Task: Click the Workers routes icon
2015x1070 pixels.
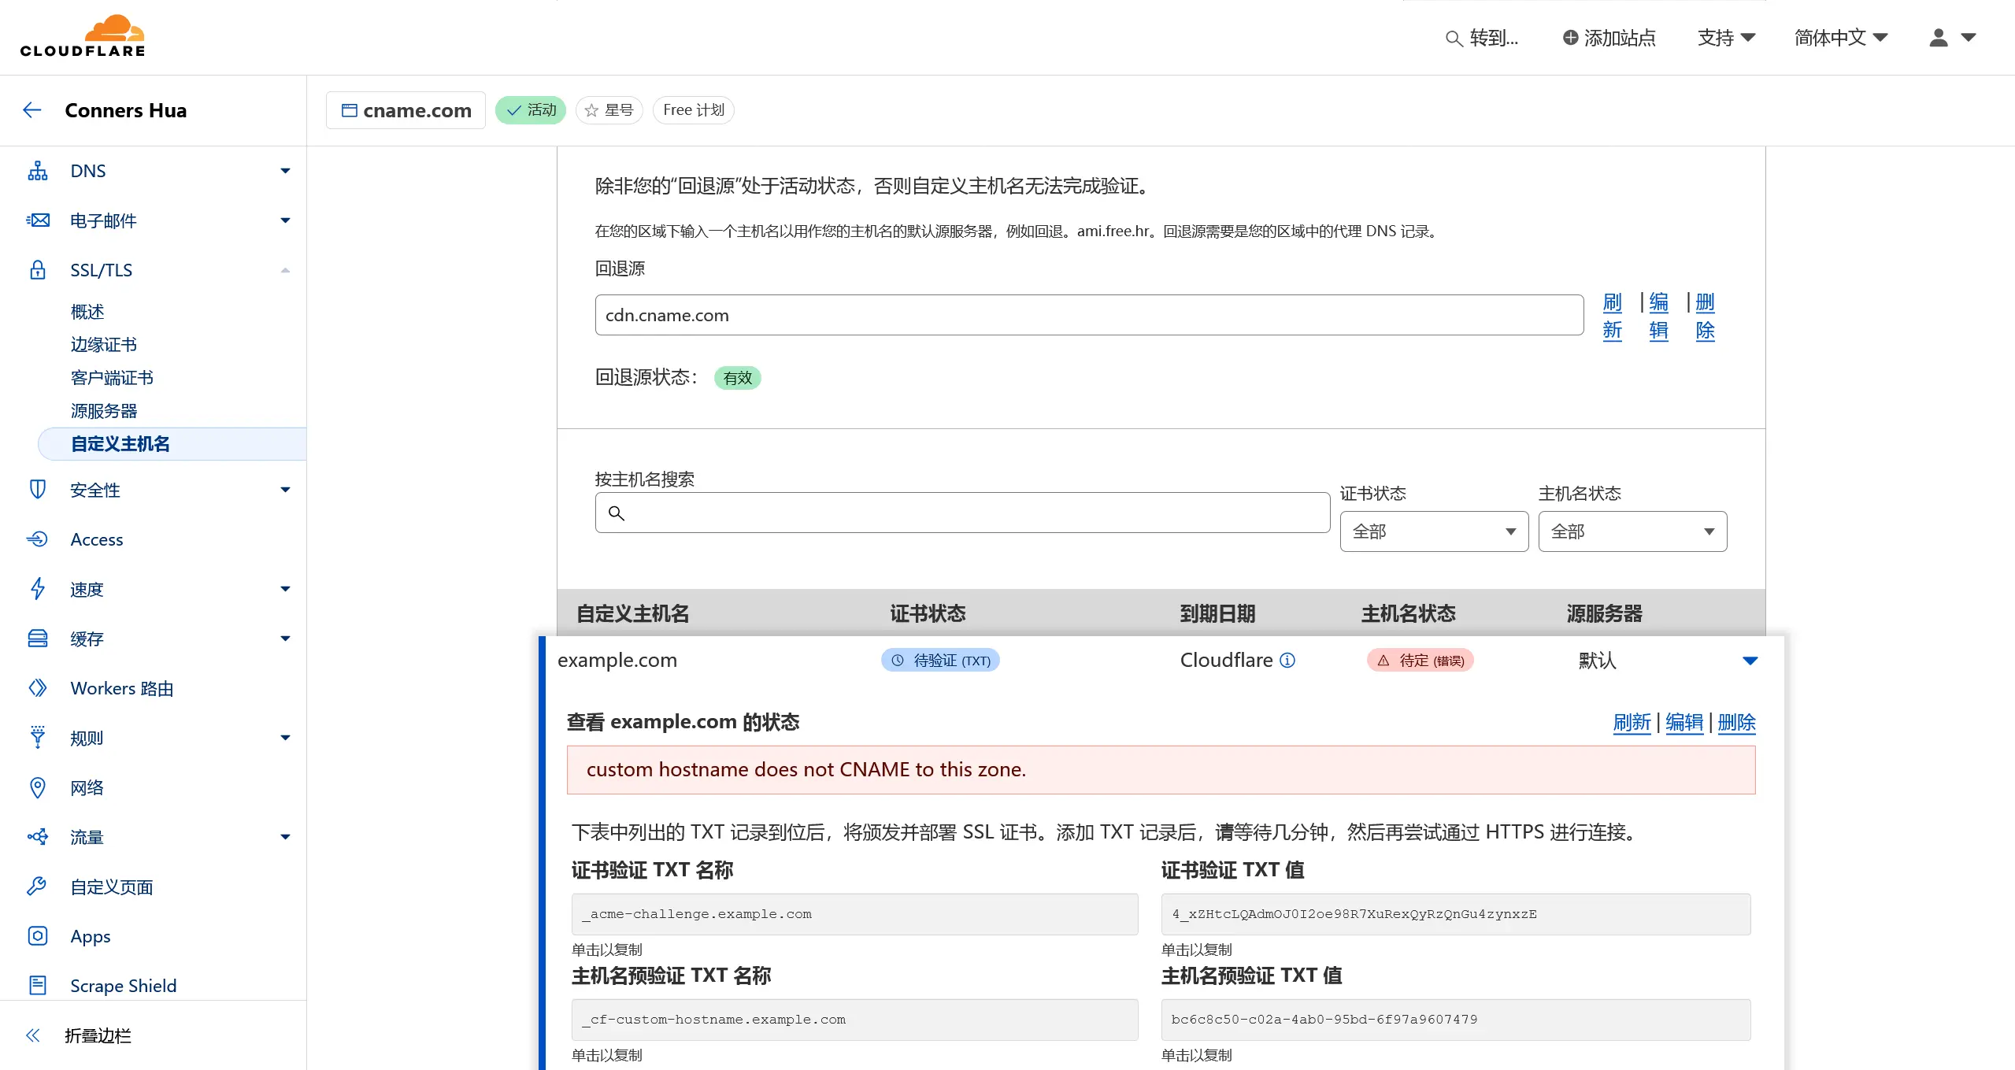Action: [x=38, y=688]
